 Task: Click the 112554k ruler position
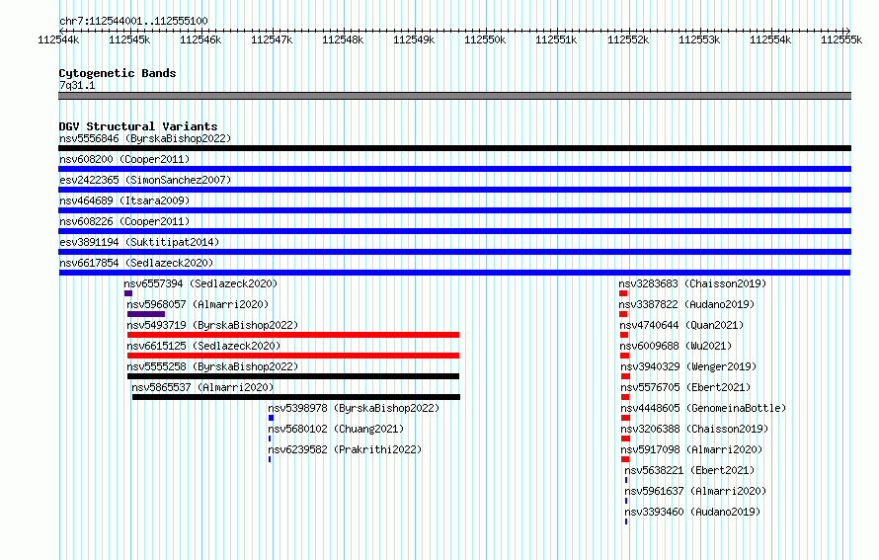770,40
